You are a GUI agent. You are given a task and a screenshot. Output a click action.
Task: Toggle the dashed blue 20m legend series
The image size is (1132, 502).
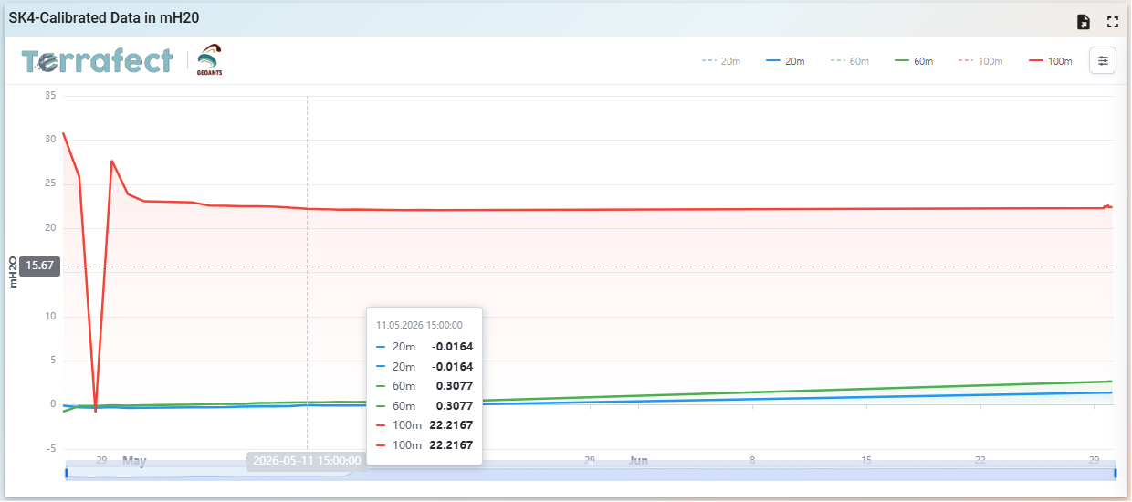tap(721, 61)
